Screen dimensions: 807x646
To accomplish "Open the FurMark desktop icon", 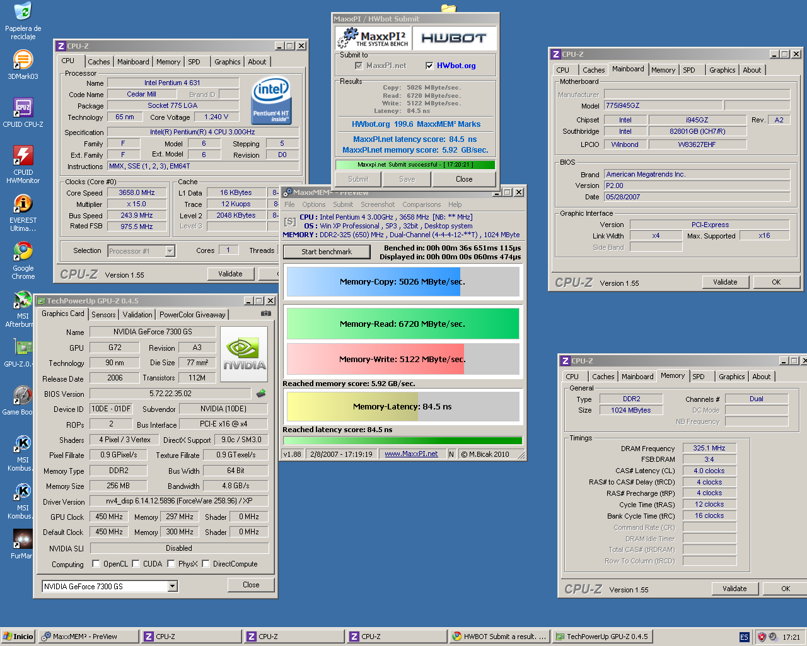I will [23, 539].
